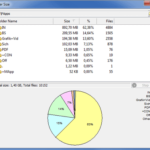Sort by the Size column header
The height and width of the screenshot is (150, 150).
pyautogui.click(x=66, y=21)
